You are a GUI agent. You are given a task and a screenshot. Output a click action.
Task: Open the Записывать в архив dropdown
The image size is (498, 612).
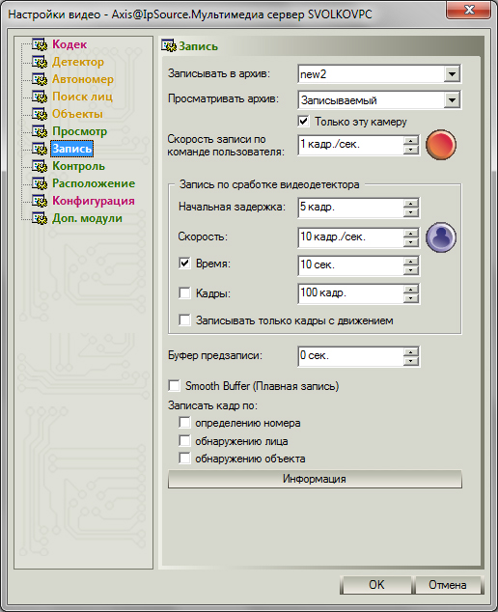click(x=452, y=73)
